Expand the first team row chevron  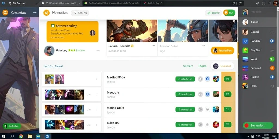(97, 79)
